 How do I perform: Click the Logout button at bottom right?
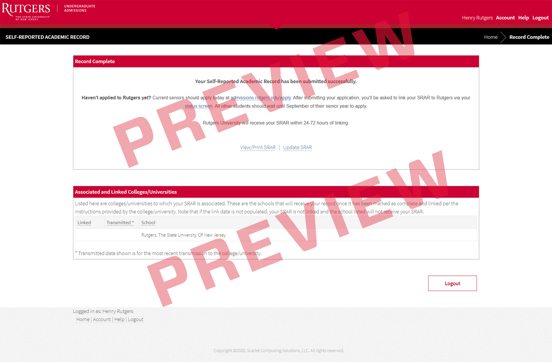(453, 283)
